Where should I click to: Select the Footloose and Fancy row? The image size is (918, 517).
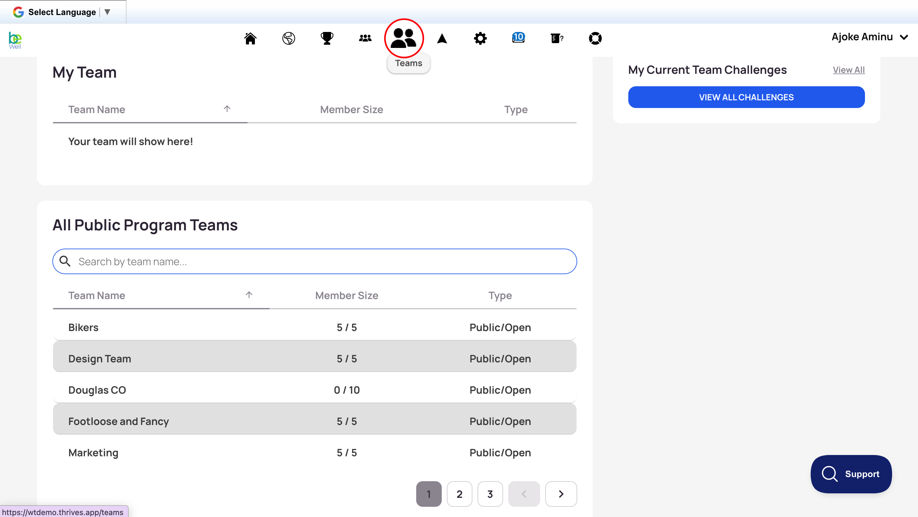point(315,419)
